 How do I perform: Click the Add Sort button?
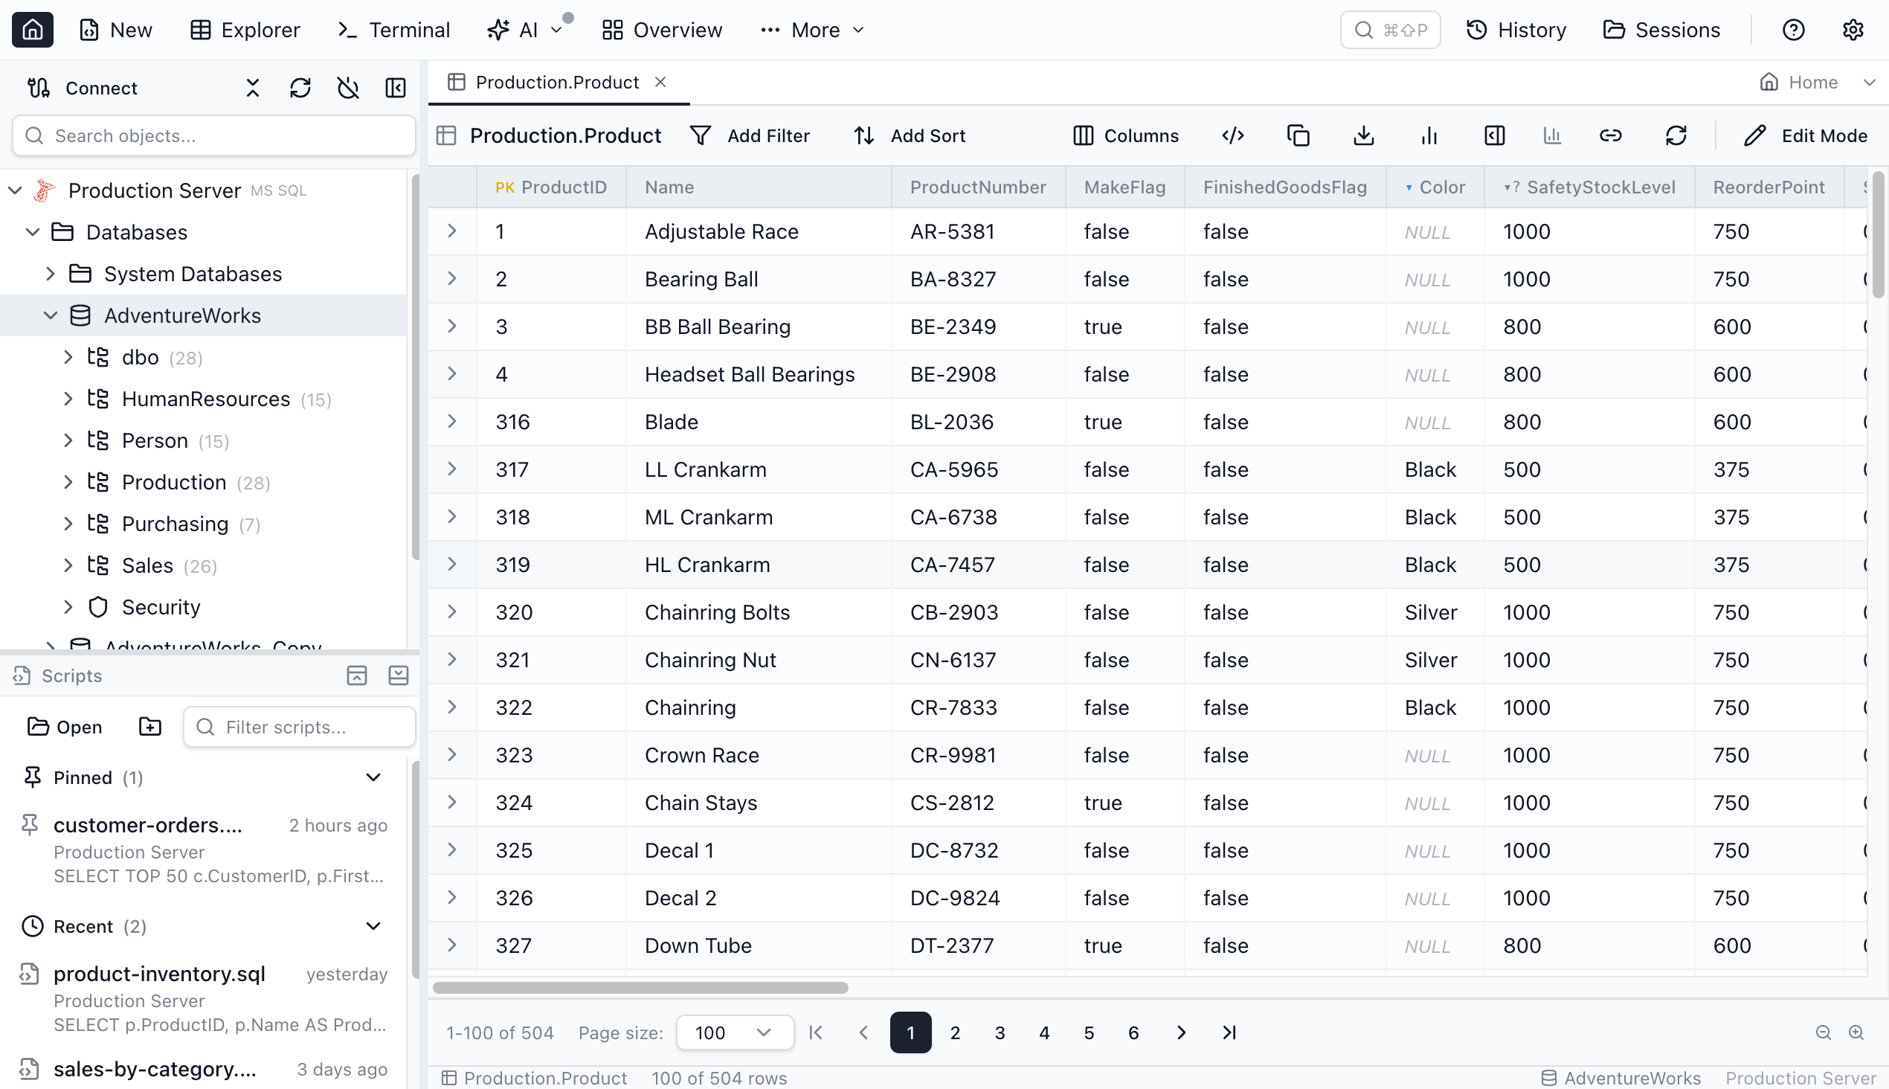click(910, 135)
